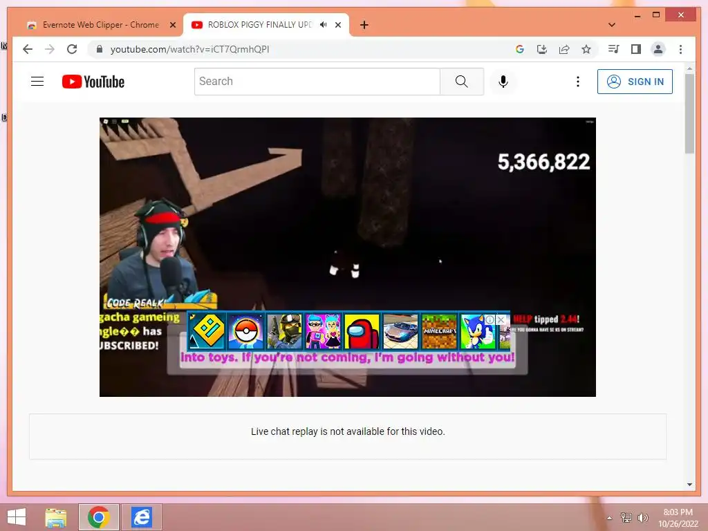The image size is (708, 531).
Task: Go back using the browser back arrow
Action: [x=28, y=49]
